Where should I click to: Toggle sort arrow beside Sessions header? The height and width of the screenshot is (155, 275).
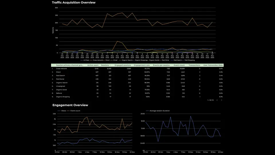tap(110, 65)
